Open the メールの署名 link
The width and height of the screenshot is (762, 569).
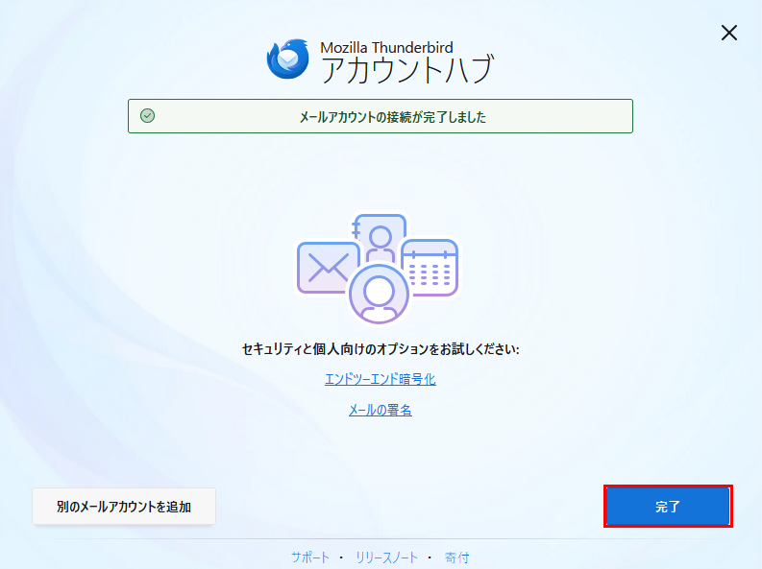pos(381,411)
